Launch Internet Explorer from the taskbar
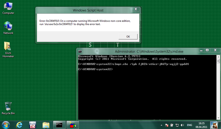This screenshot has height=129, width=221. click(x=19, y=125)
